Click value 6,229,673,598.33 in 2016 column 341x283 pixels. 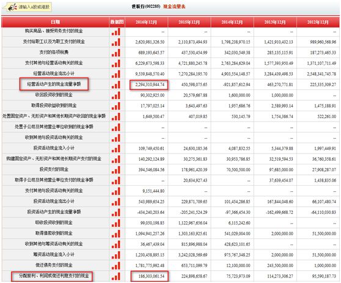[x=150, y=64]
